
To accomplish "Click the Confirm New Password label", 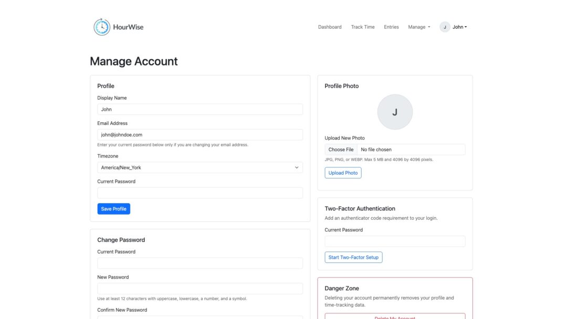I will (122, 310).
